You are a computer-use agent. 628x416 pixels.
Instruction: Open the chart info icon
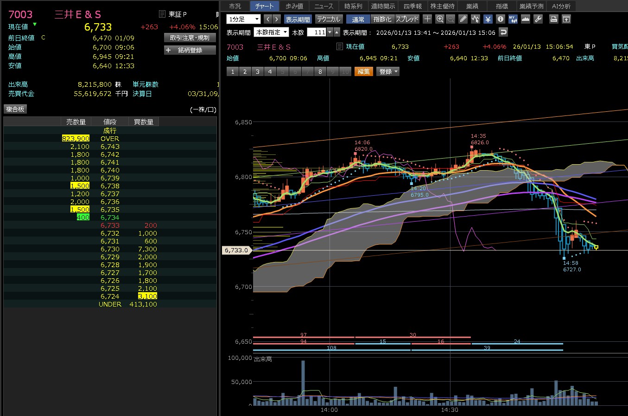pyautogui.click(x=500, y=19)
